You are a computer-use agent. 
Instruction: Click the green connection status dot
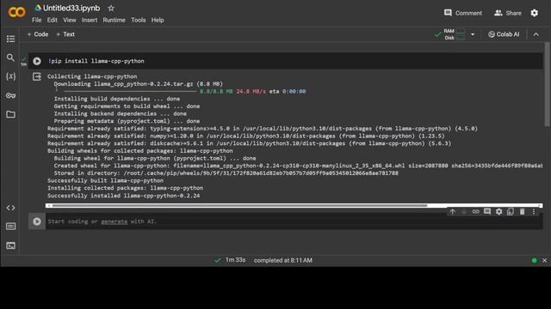click(x=534, y=260)
